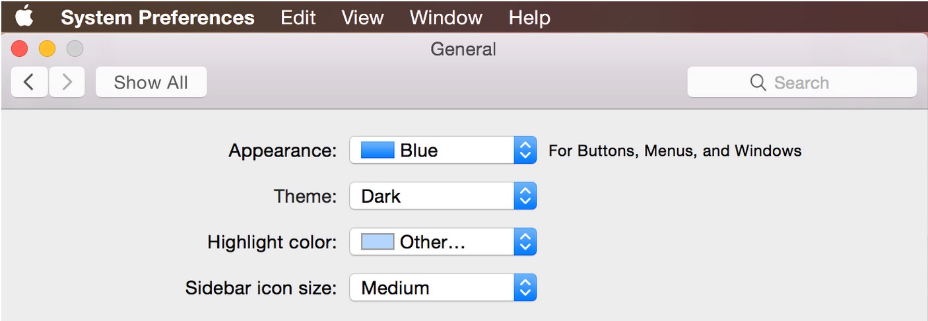Open the Help menu
Image resolution: width=928 pixels, height=321 pixels.
point(529,17)
